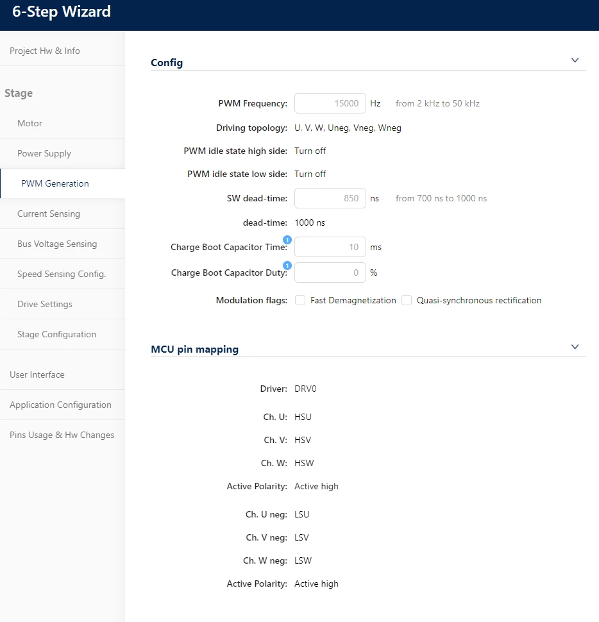Collapse the MCU pin mapping section chevron
The width and height of the screenshot is (599, 622).
tap(575, 347)
